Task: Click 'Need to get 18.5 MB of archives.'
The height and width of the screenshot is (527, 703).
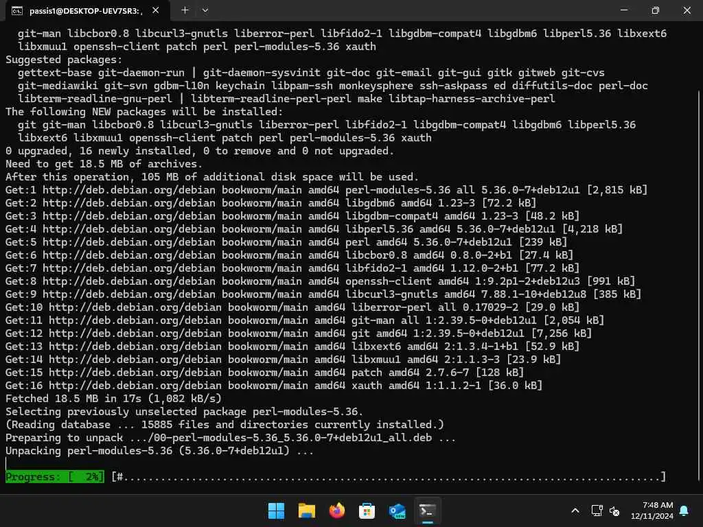Action: tap(104, 163)
